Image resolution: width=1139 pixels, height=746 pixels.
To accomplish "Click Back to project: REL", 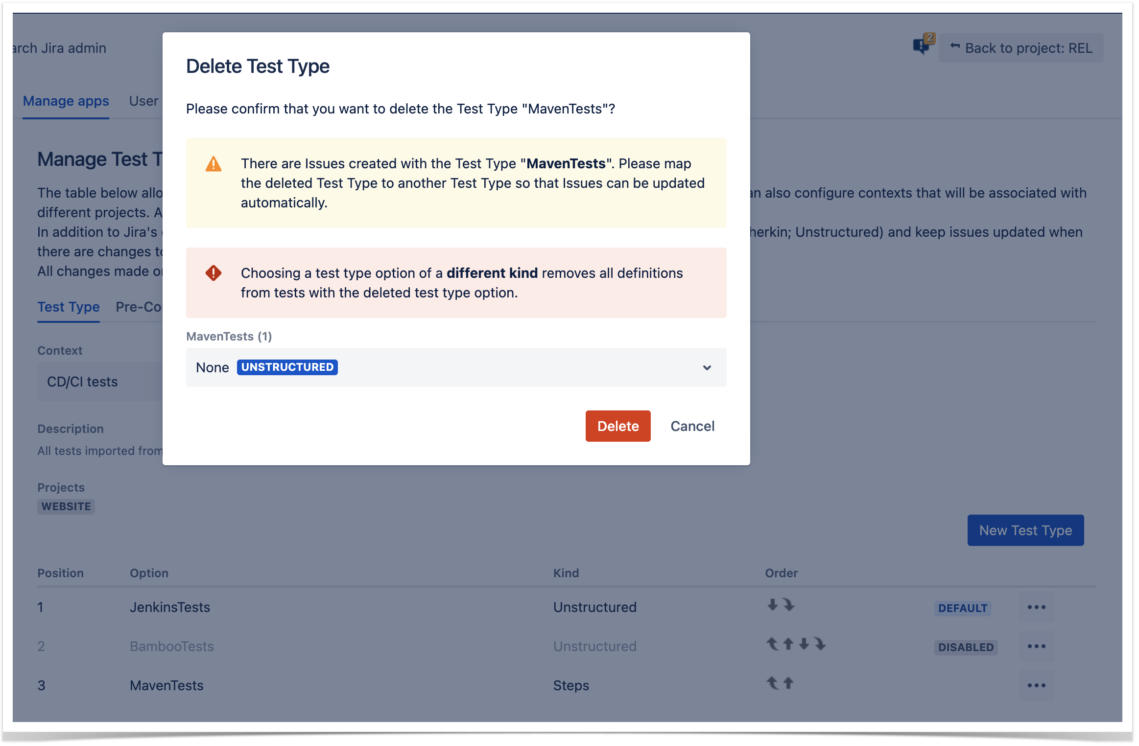I will coord(1020,48).
